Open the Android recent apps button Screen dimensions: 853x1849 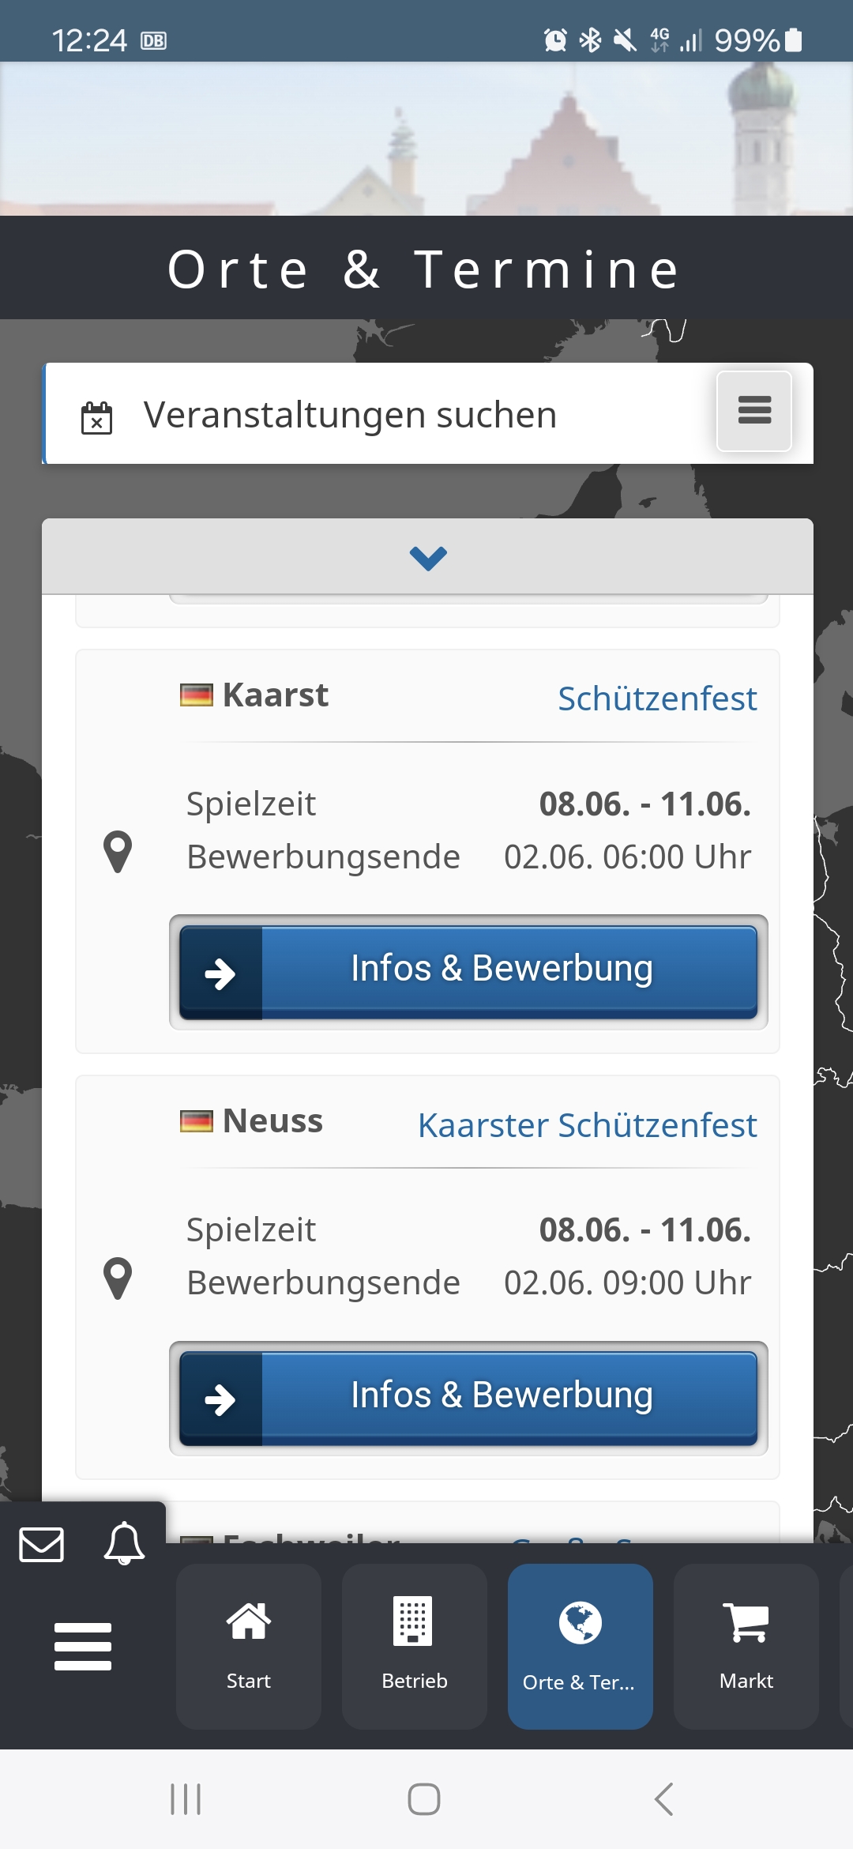pos(186,1799)
